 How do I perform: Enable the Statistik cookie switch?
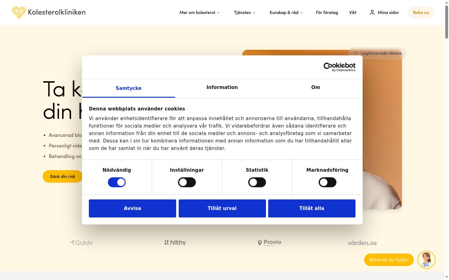(x=257, y=182)
